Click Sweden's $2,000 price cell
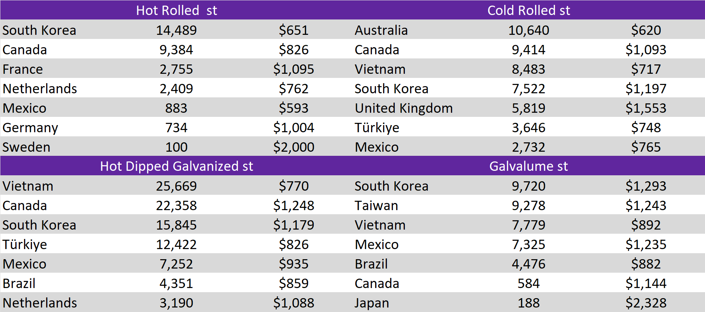 293,147
